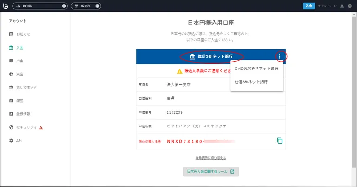Open 日本円入金に関するルール button

[x=211, y=172]
